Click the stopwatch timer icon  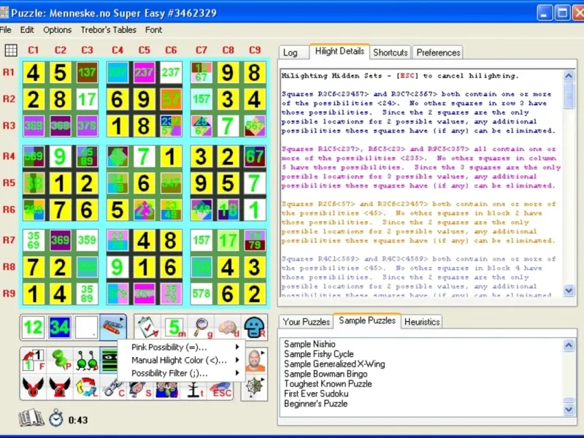[x=56, y=418]
